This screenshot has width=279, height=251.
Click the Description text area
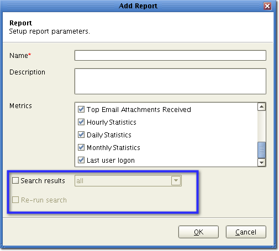[170, 81]
